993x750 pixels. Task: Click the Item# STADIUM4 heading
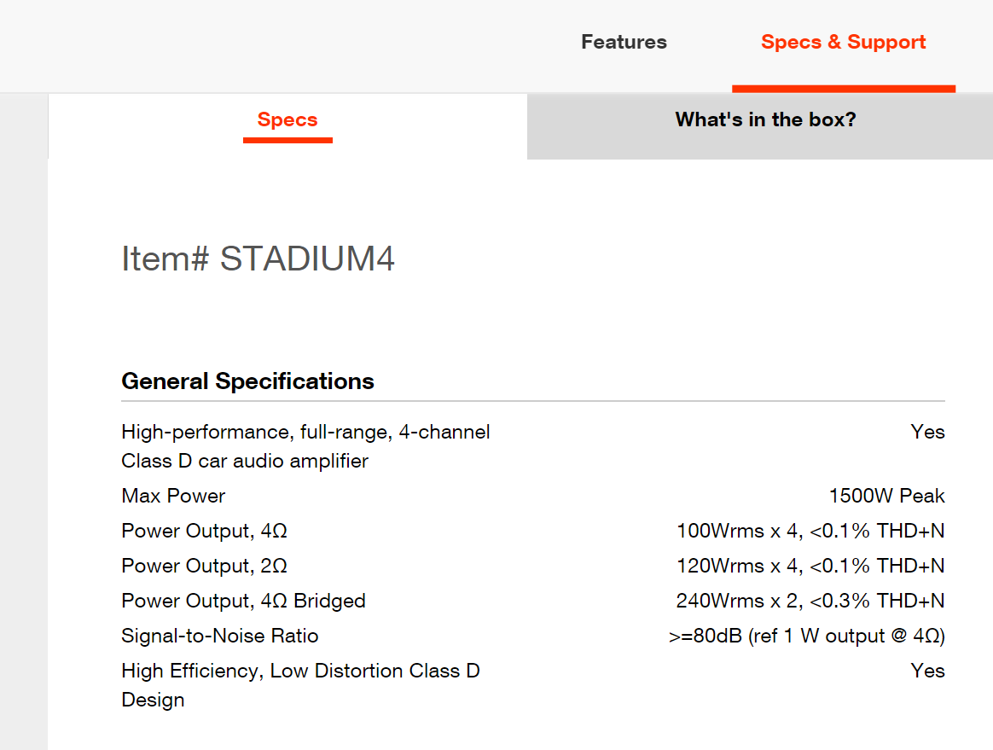point(258,259)
